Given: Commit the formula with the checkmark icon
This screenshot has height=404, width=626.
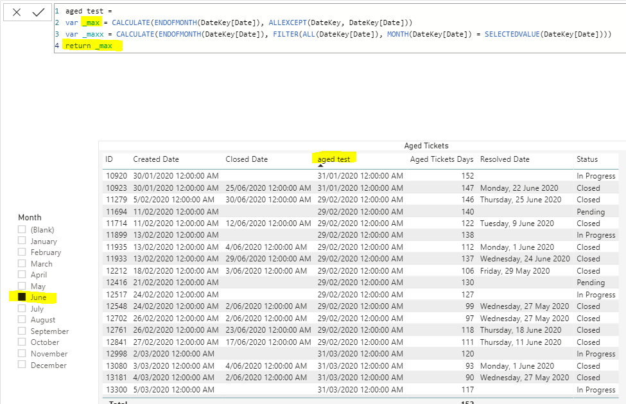Looking at the screenshot, I should pyautogui.click(x=39, y=12).
